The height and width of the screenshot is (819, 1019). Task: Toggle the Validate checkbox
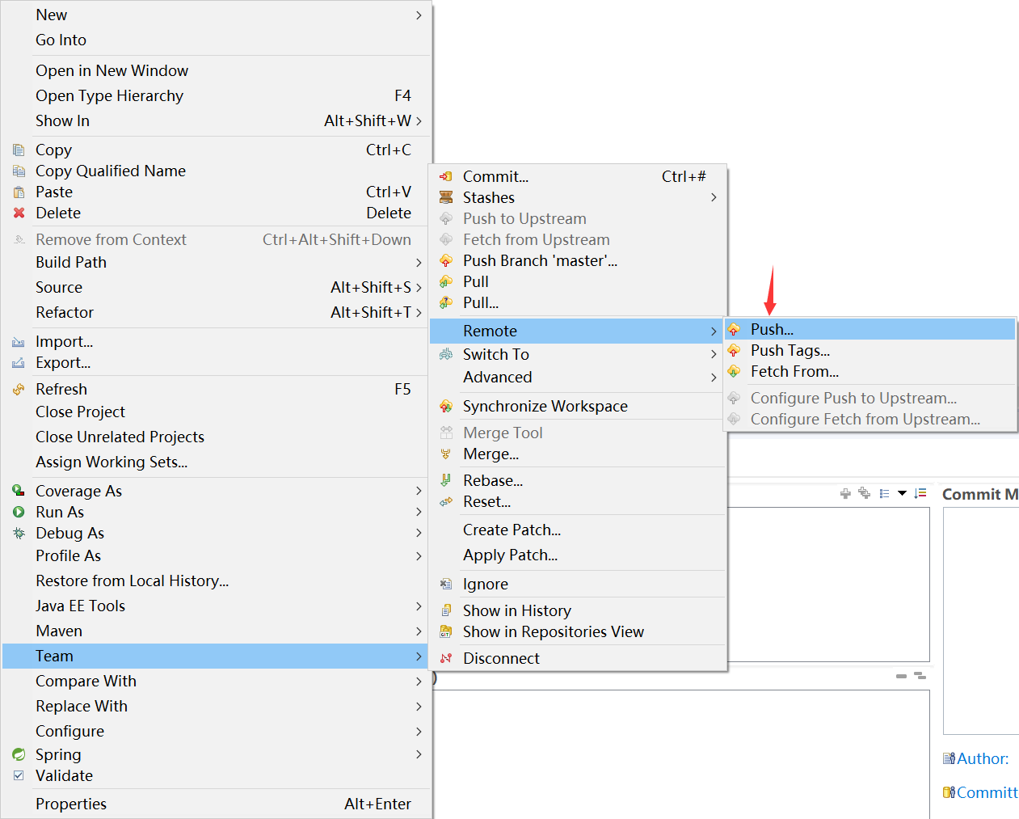pos(19,775)
